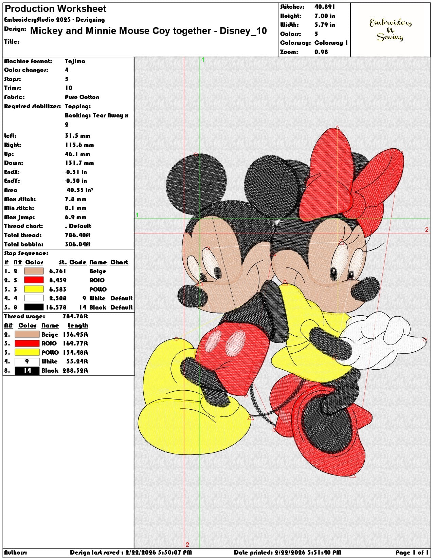Click the stitch count 6,583
The width and height of the screenshot is (433, 560).
(58, 290)
